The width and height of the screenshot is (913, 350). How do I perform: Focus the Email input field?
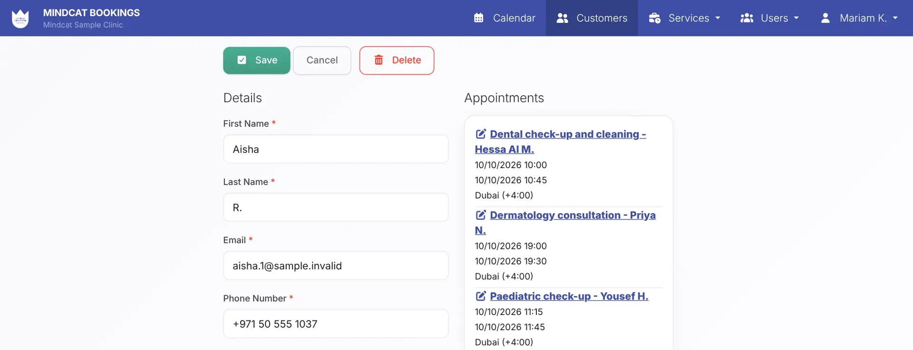[336, 266]
